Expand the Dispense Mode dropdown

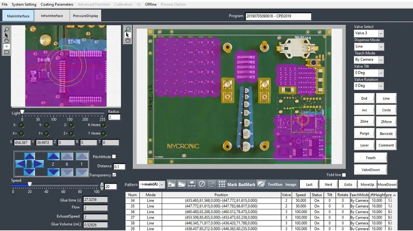[381, 47]
